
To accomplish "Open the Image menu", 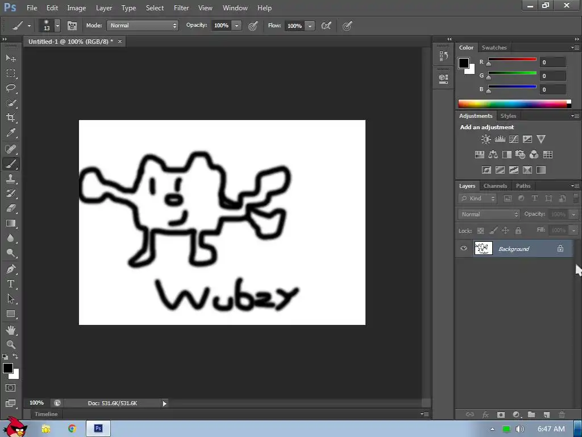I will pyautogui.click(x=77, y=8).
